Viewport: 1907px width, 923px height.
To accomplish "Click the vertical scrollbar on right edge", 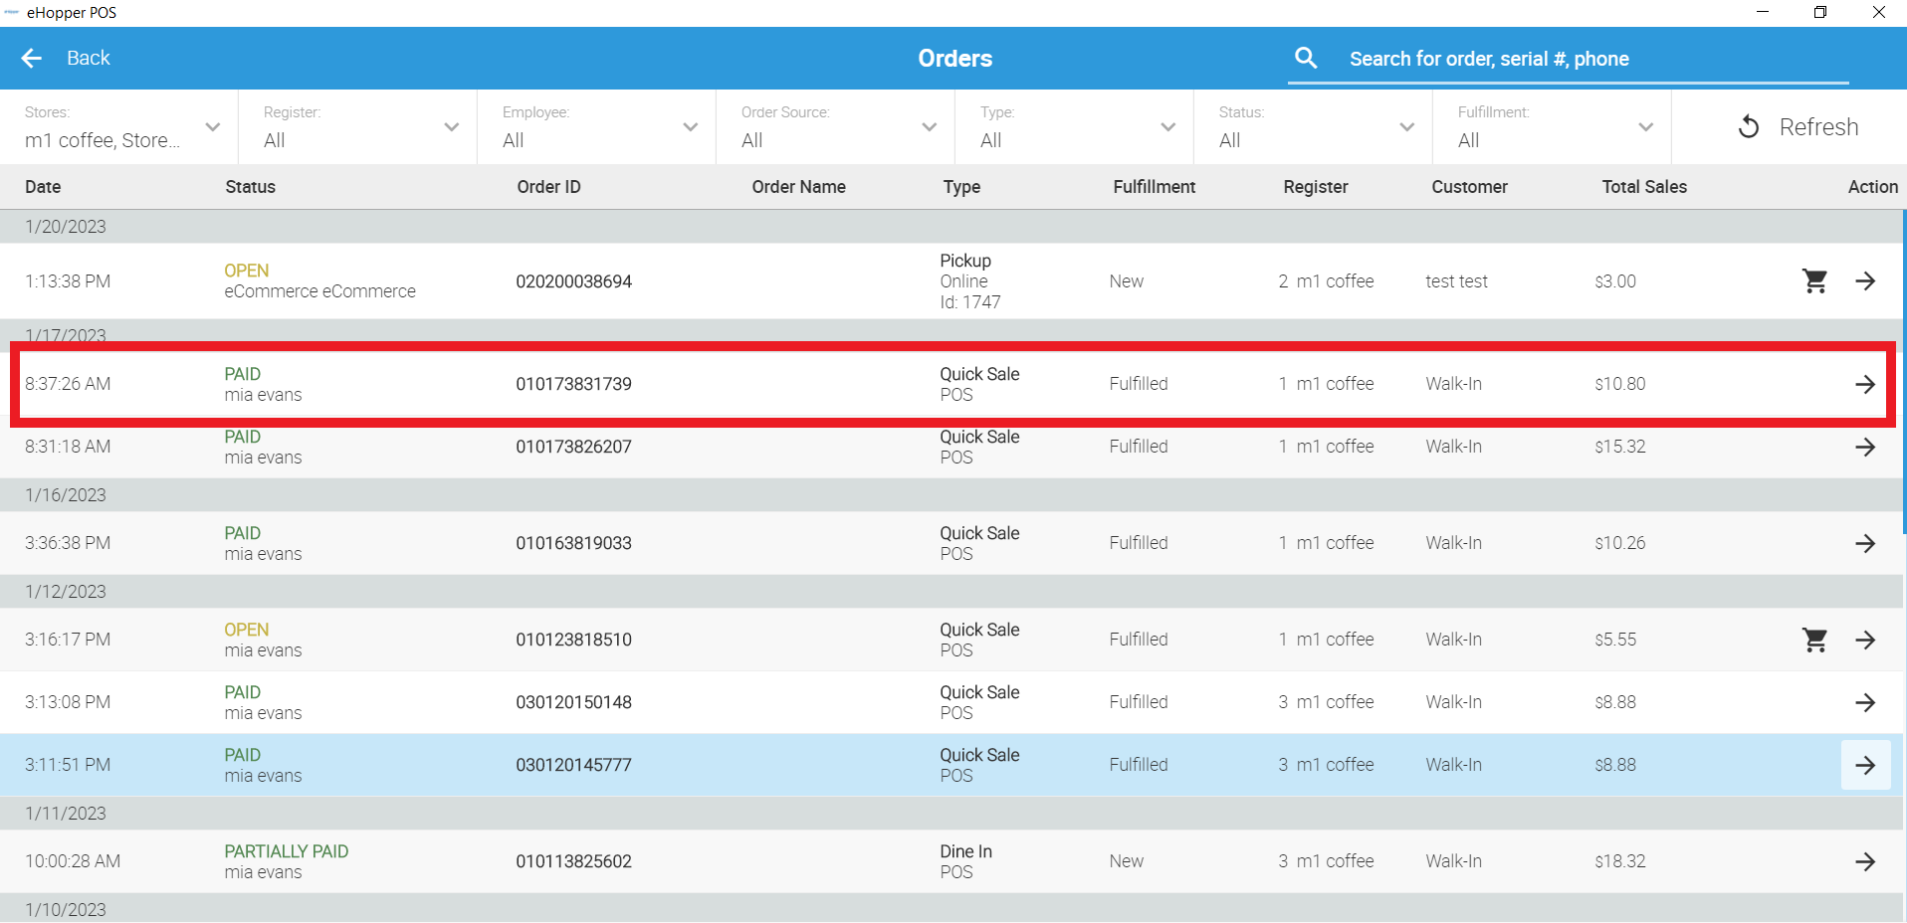I will click(x=1904, y=372).
